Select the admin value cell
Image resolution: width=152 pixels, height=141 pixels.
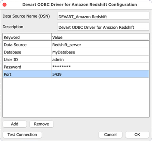click(x=100, y=59)
